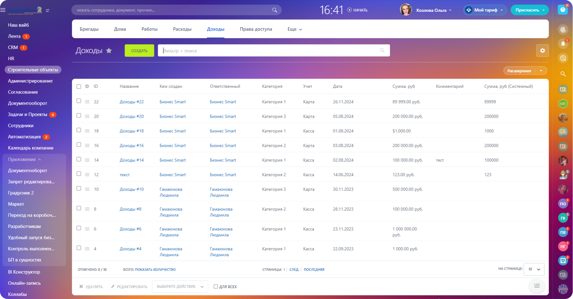This screenshot has width=573, height=299.
Task: Check the row for Доходы #18
Action: (x=79, y=130)
